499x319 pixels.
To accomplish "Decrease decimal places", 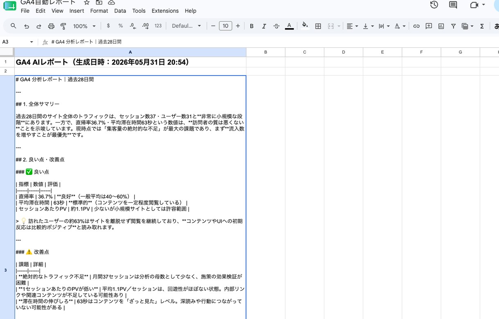I will (133, 26).
